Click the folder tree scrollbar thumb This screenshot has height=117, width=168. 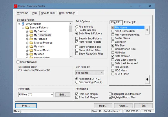(x=71, y=29)
